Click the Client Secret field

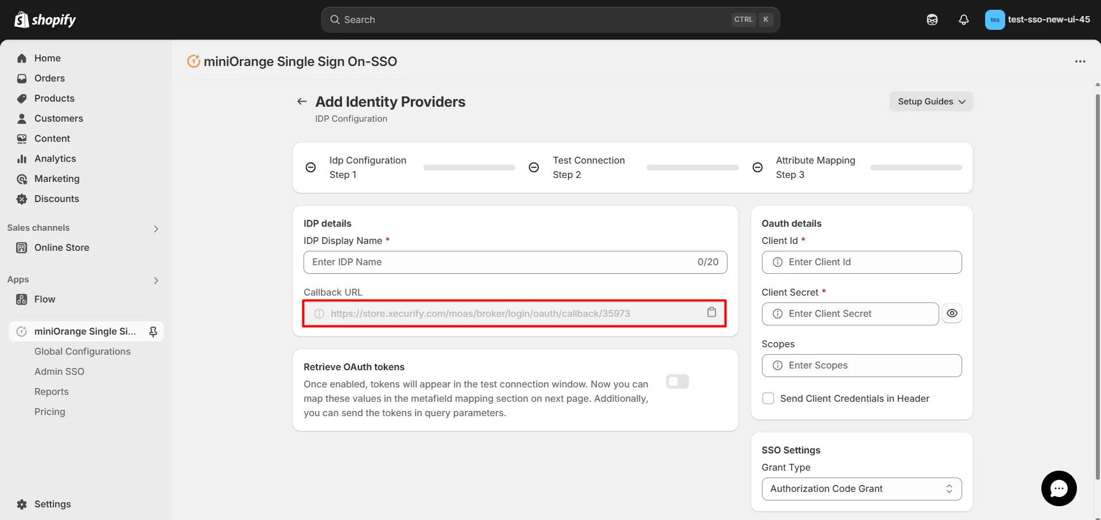[850, 314]
